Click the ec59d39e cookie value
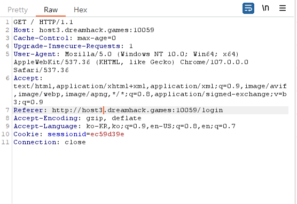Screen dimensions: 297x204 pyautogui.click(x=107, y=134)
